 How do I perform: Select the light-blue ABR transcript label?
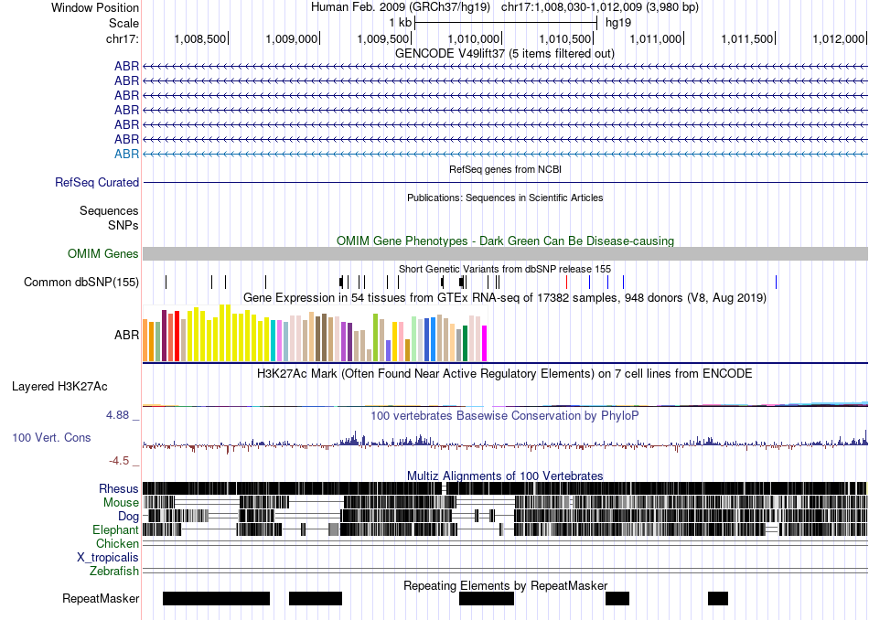pyautogui.click(x=126, y=154)
